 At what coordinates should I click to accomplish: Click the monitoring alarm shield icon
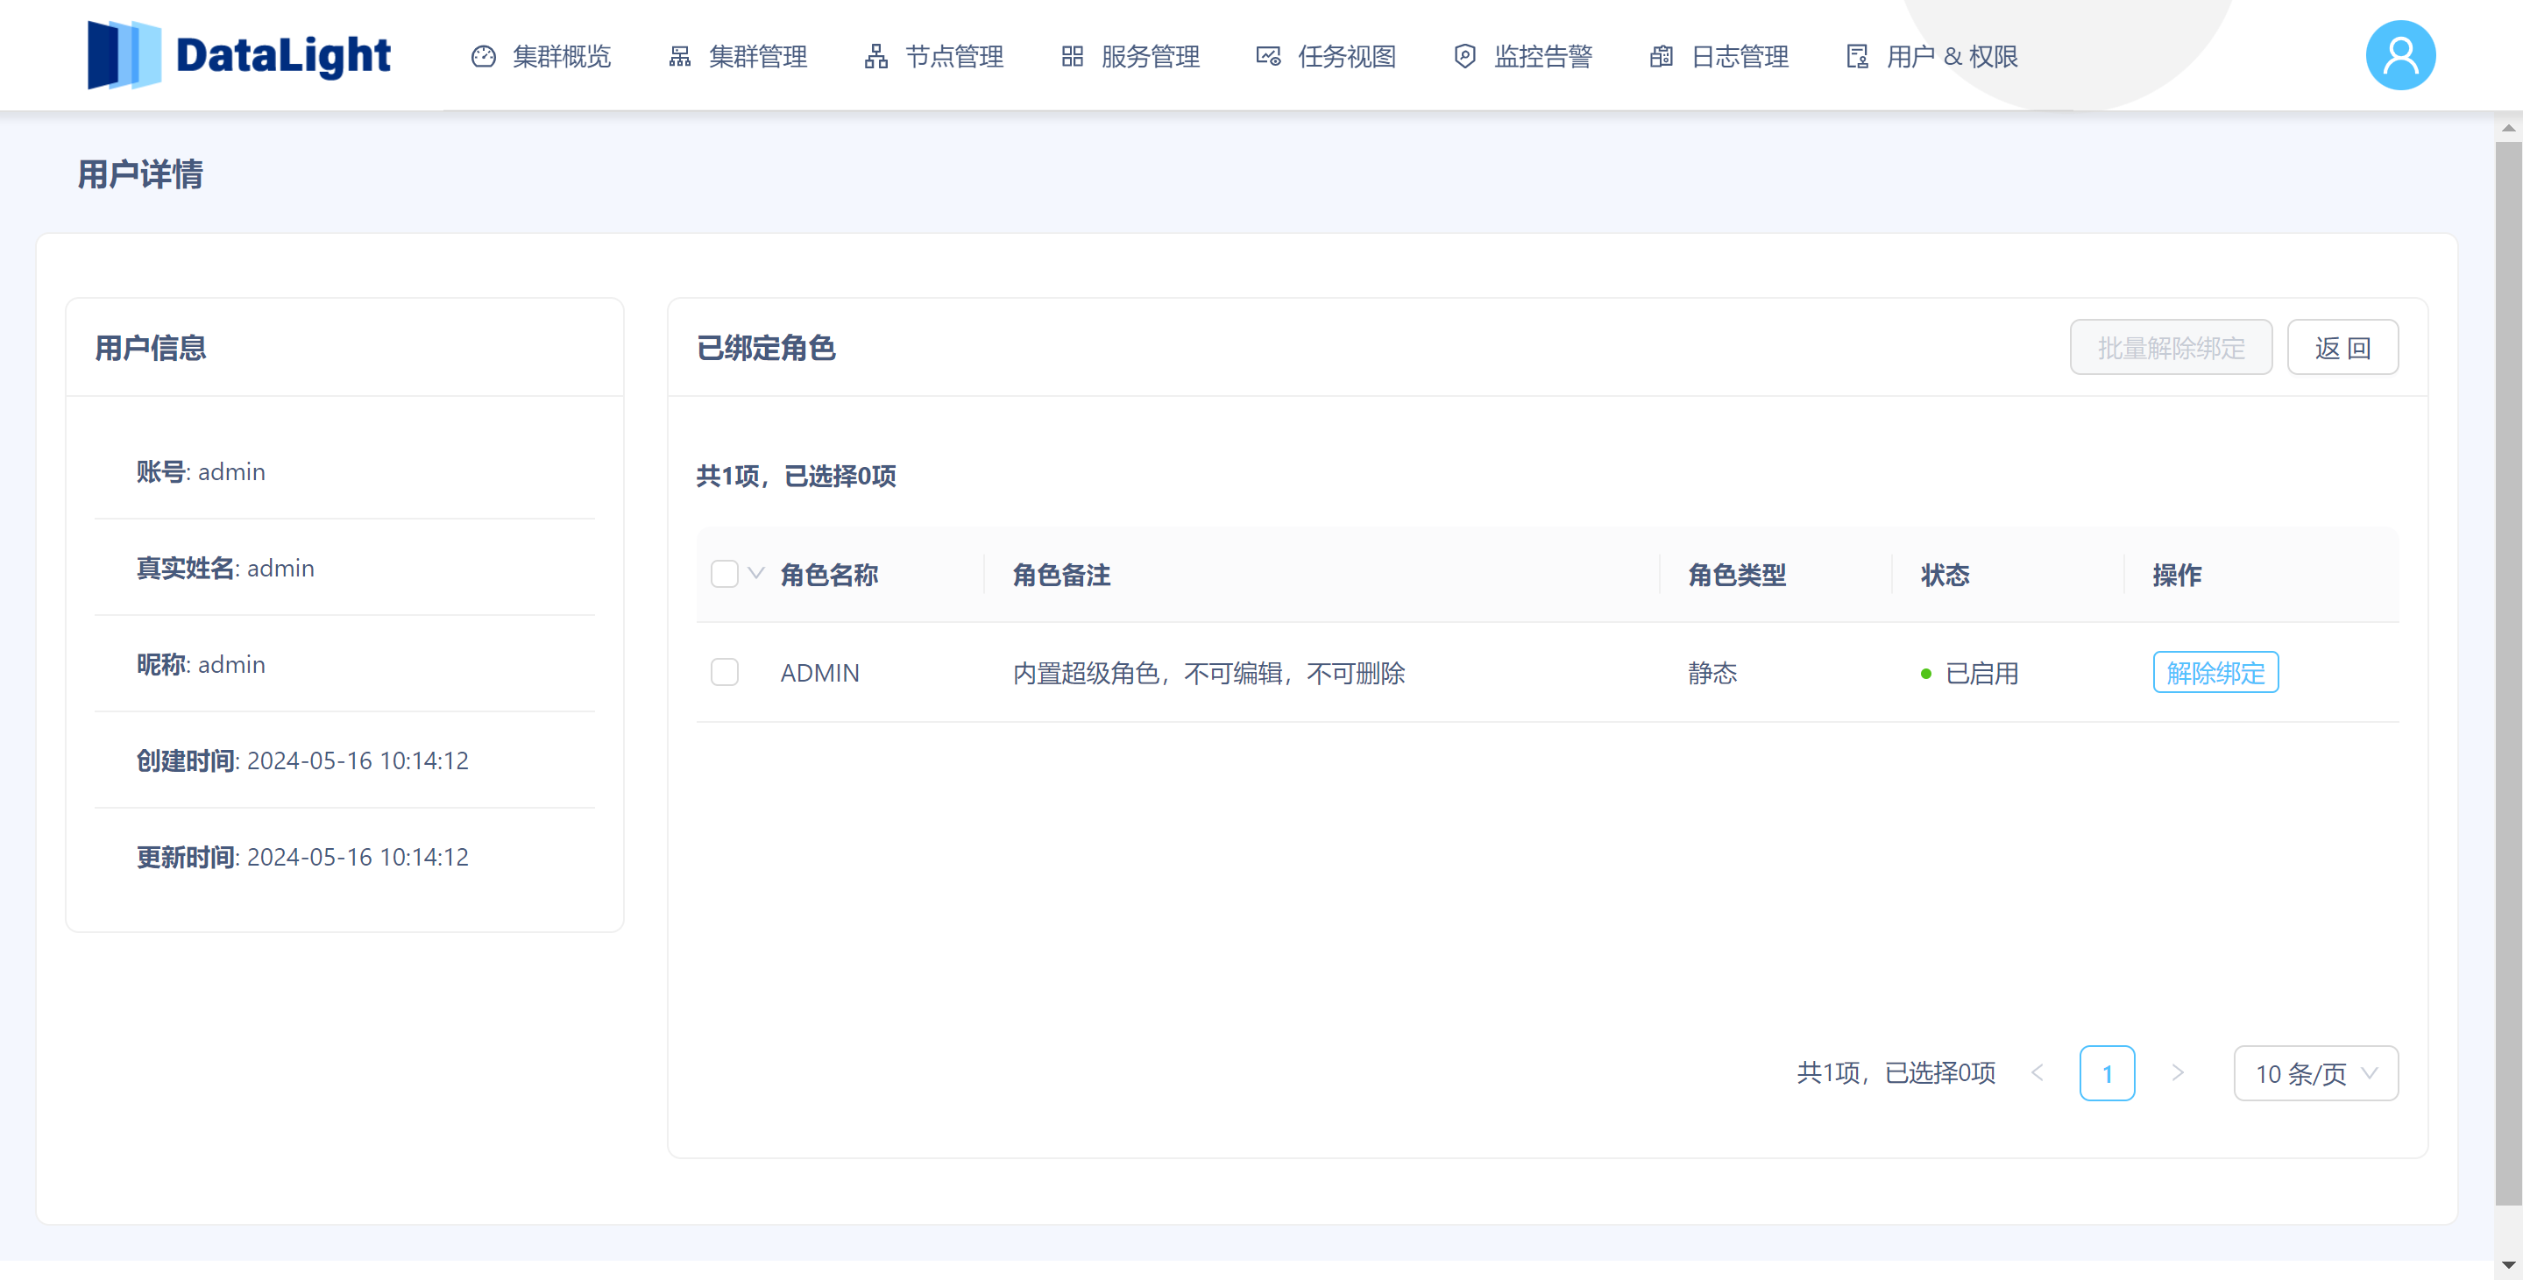pyautogui.click(x=1465, y=57)
